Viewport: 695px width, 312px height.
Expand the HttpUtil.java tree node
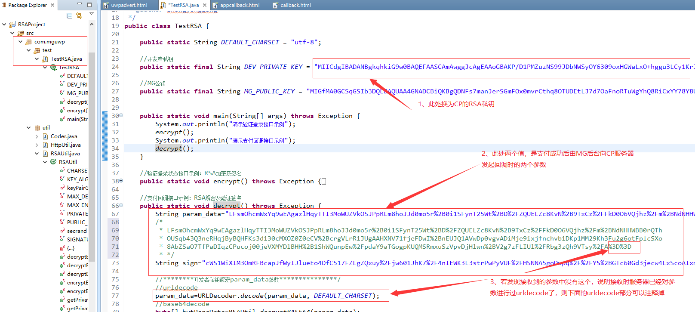(x=37, y=145)
